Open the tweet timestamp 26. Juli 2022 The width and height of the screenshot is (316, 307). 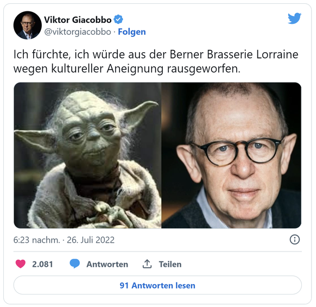(91, 240)
